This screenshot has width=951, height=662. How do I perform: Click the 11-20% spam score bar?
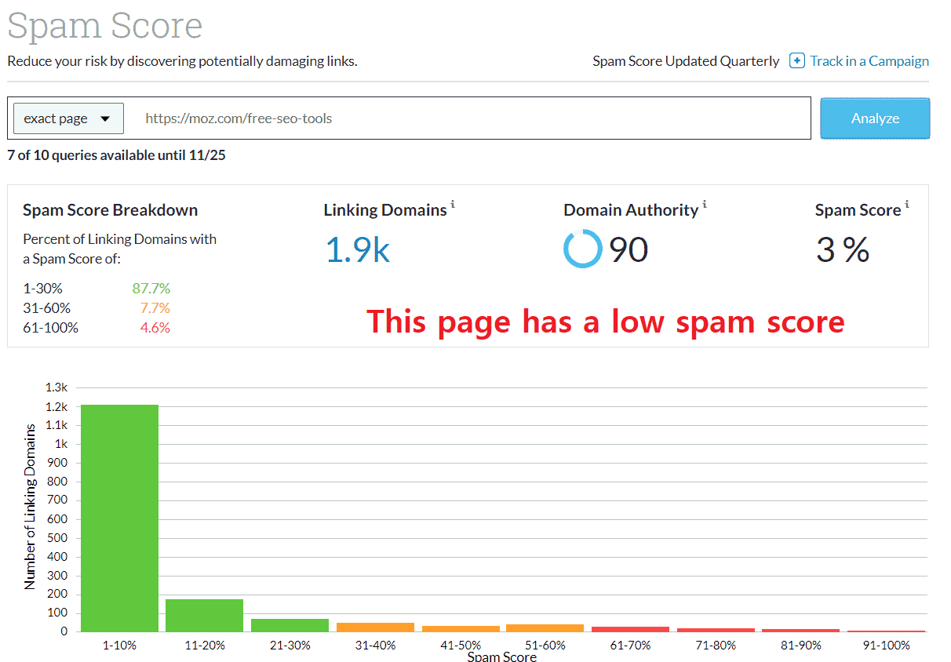pyautogui.click(x=205, y=615)
